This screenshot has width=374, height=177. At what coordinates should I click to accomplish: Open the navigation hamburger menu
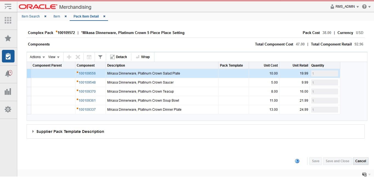point(8,7)
